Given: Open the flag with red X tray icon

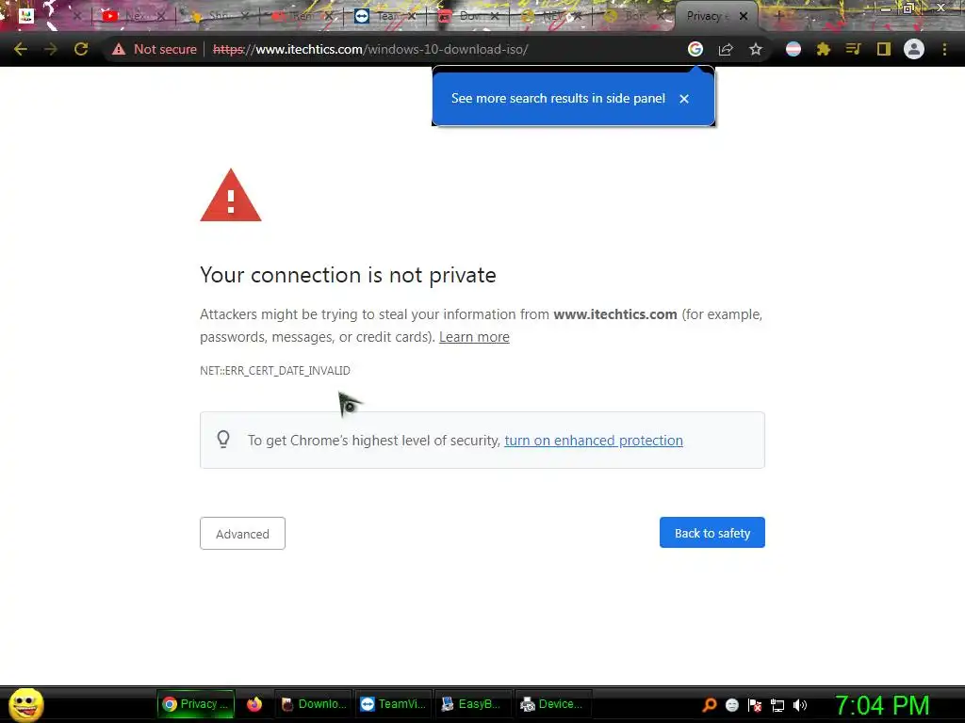Looking at the screenshot, I should pos(755,705).
